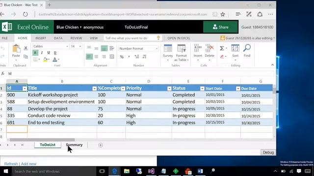Open the Fill Color dropdown arrow

click(x=49, y=59)
